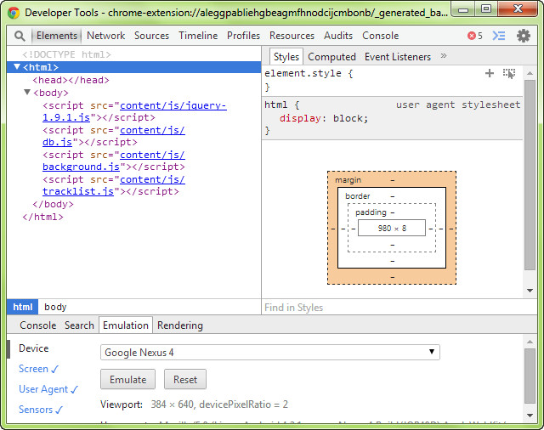Image resolution: width=544 pixels, height=430 pixels.
Task: Select Screen emulation section
Action: click(38, 369)
